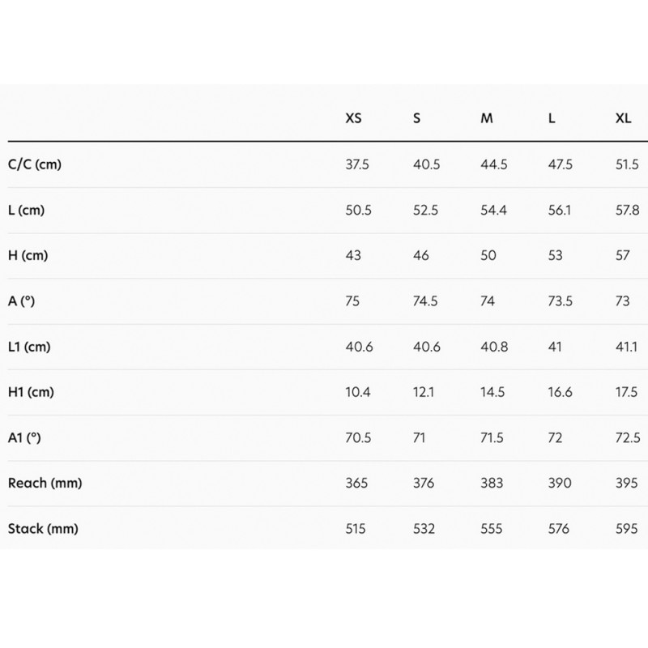Click the L (cm) row label

tap(26, 210)
